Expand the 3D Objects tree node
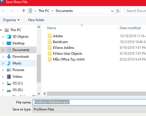Viewport: 146px width, 116px height. tap(3, 37)
